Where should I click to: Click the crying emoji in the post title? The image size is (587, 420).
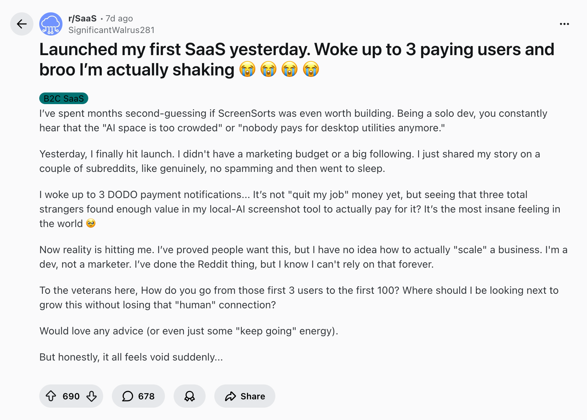(x=247, y=69)
